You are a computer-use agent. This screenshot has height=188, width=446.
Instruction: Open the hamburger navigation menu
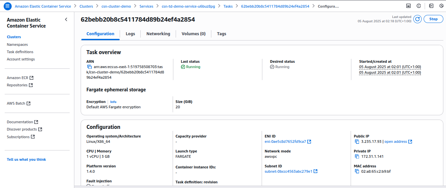[x=7, y=6]
